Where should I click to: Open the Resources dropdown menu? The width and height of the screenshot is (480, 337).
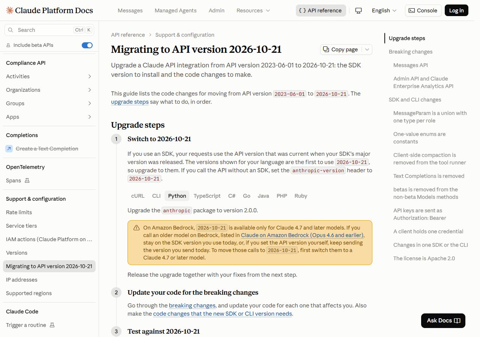pyautogui.click(x=253, y=10)
